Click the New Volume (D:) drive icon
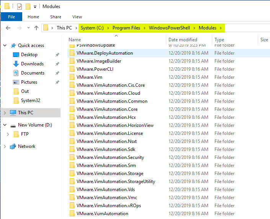This screenshot has width=270, height=219. click(13, 126)
